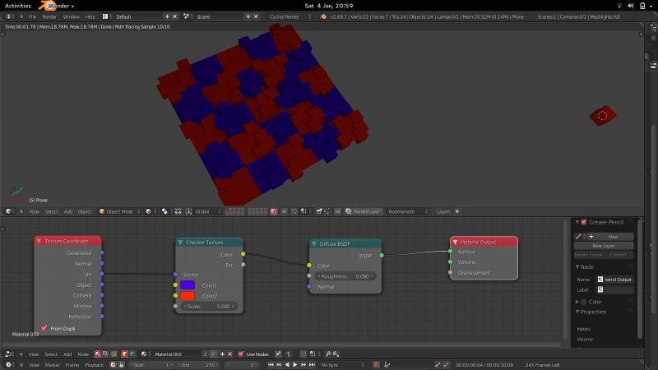Select the compositing nodes tree type icon

[106, 354]
